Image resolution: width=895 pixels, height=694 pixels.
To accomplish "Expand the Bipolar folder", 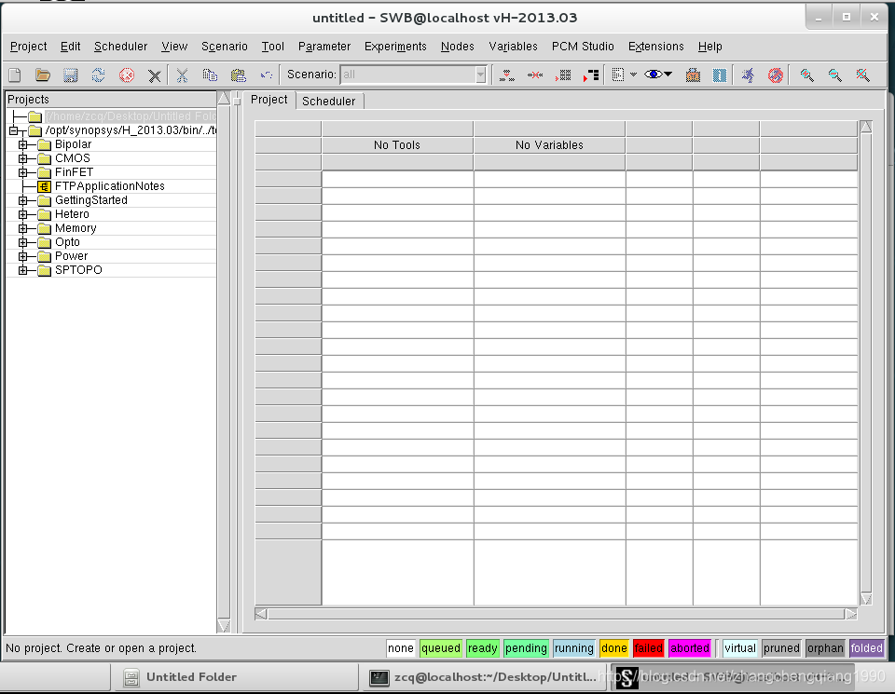I will click(x=22, y=144).
